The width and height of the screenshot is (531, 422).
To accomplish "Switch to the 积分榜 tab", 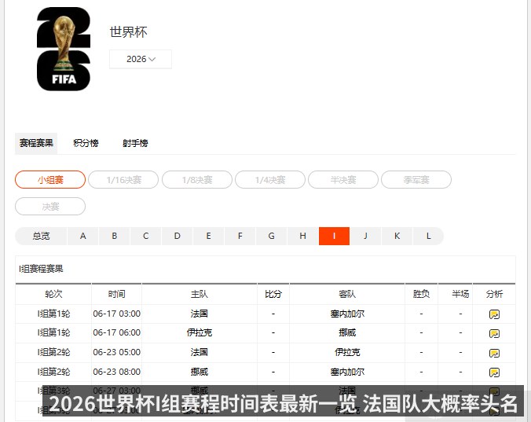I will pos(86,143).
